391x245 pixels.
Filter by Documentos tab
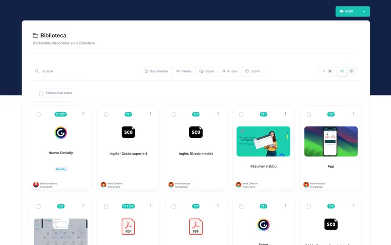156,71
